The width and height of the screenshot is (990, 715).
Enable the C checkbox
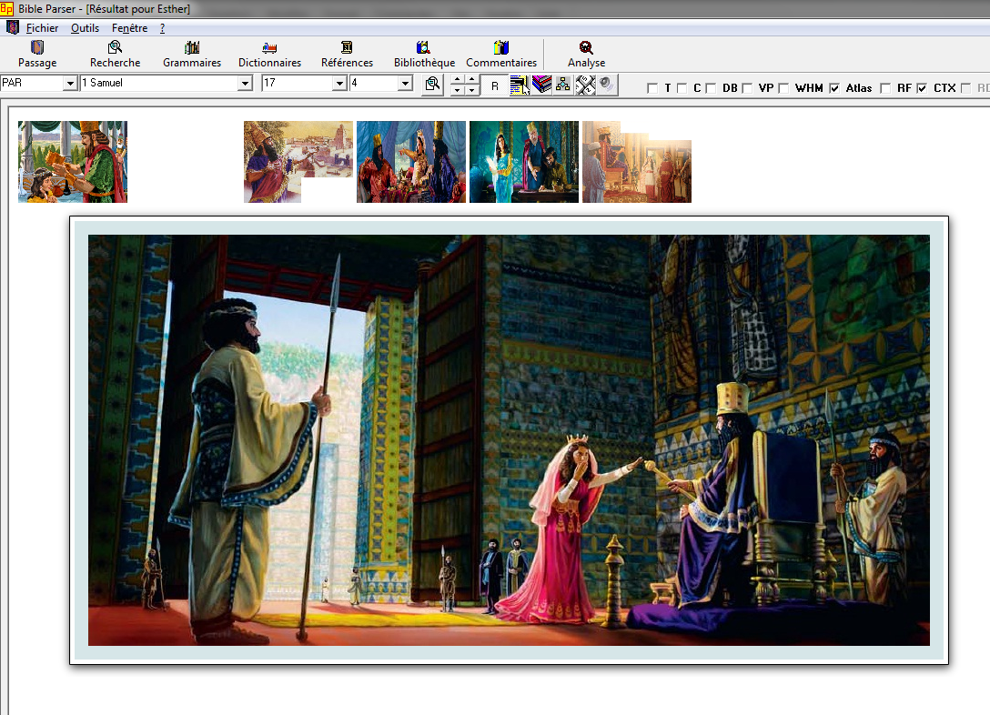(x=682, y=88)
